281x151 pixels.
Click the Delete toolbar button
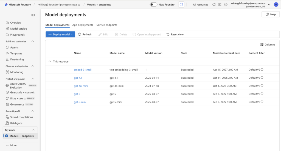coord(121,34)
